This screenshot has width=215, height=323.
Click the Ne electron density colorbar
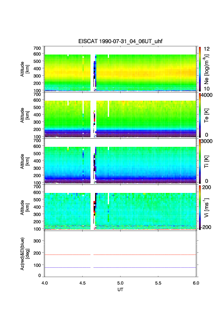point(200,69)
